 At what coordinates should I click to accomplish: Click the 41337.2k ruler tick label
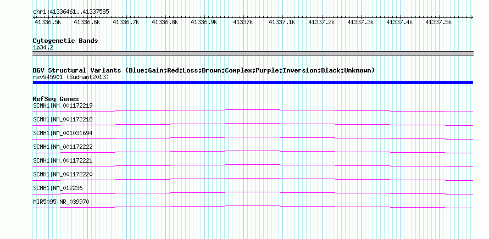(321, 22)
